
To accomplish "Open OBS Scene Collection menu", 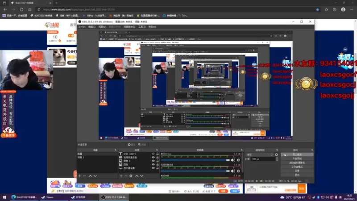I will pos(129,27).
